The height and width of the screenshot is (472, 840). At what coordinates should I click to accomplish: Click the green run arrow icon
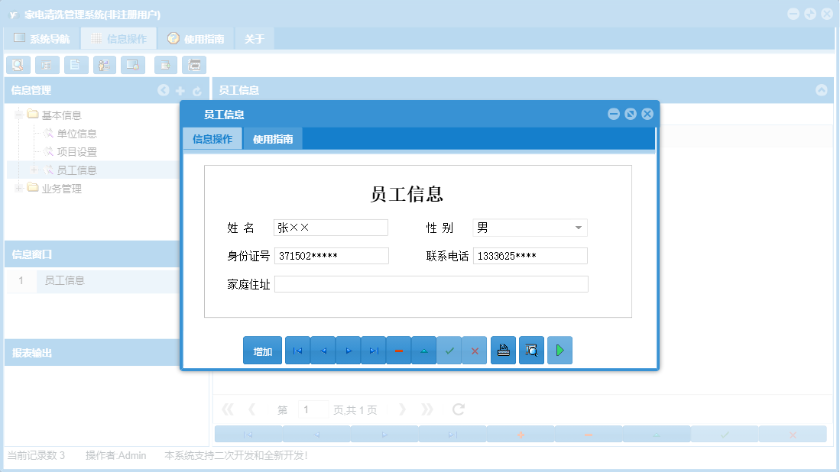pyautogui.click(x=559, y=350)
